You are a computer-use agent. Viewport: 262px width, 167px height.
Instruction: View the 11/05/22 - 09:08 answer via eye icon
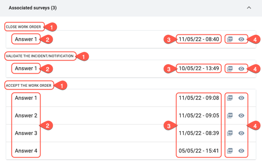coord(241,98)
